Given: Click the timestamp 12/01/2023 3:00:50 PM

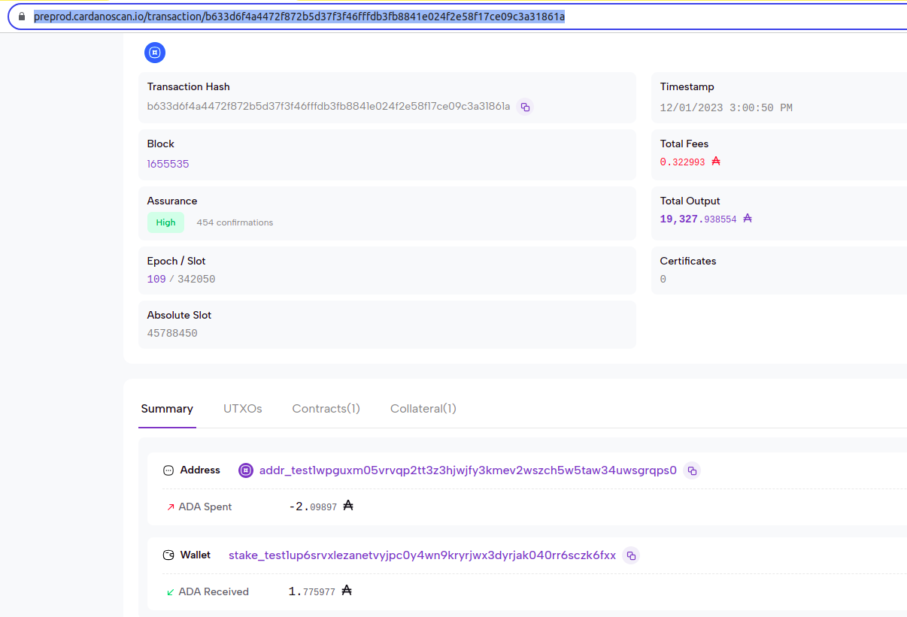Looking at the screenshot, I should click(x=727, y=107).
